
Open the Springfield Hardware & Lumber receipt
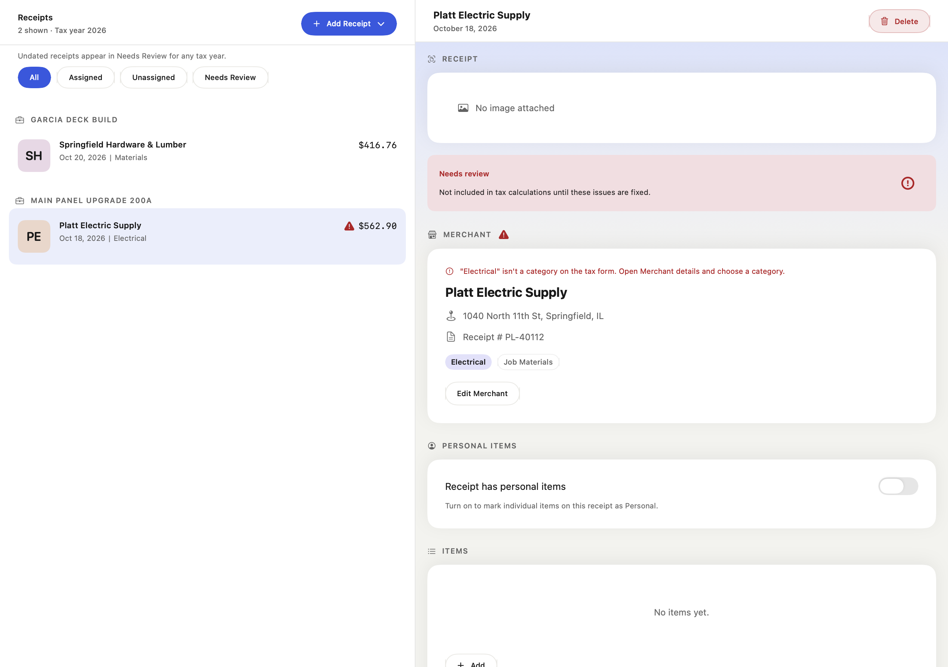(x=207, y=156)
